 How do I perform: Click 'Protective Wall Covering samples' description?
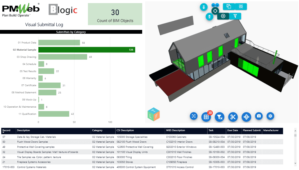pyautogui.click(x=36, y=147)
